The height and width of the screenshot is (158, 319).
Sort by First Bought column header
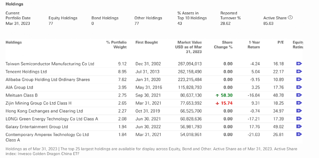point(146,42)
